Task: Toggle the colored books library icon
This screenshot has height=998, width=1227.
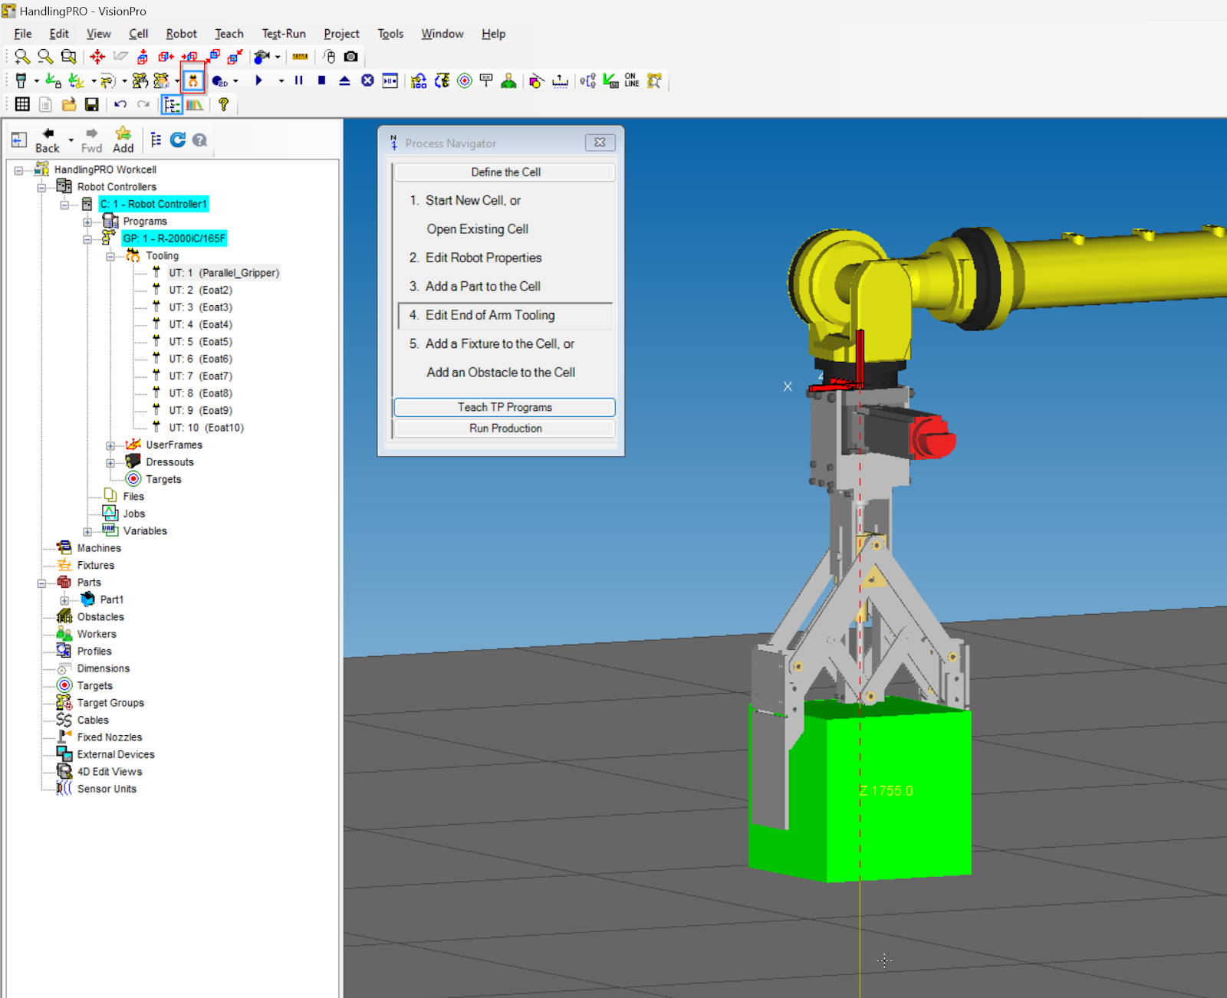Action: 195,104
